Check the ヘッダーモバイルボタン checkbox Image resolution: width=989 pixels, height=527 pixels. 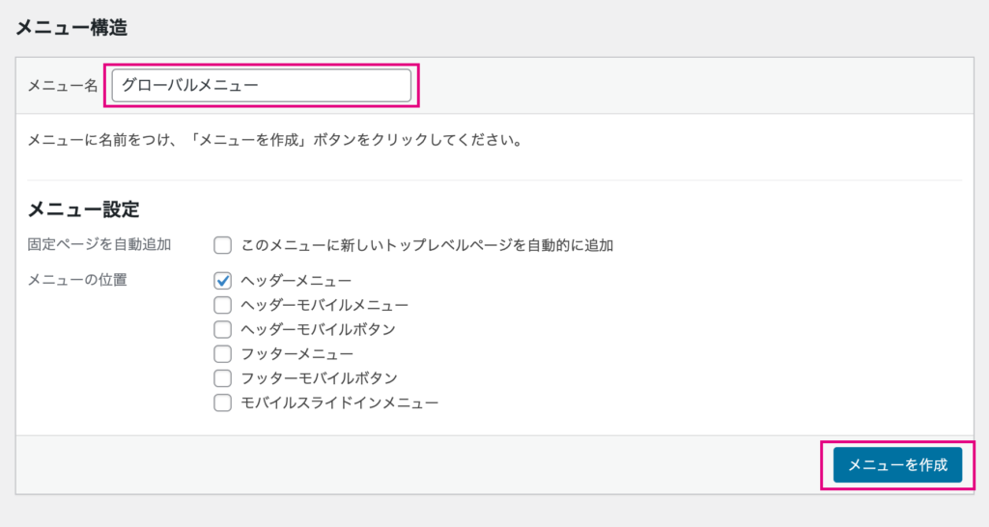click(223, 329)
